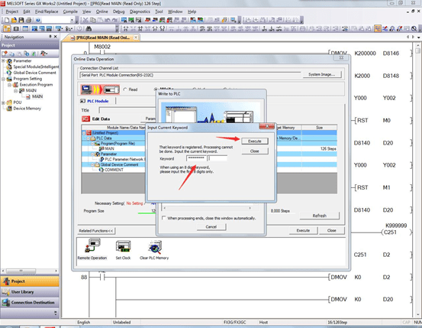Click the Cut scissors toolbar icon
This screenshot has height=328, width=422.
click(85, 20)
